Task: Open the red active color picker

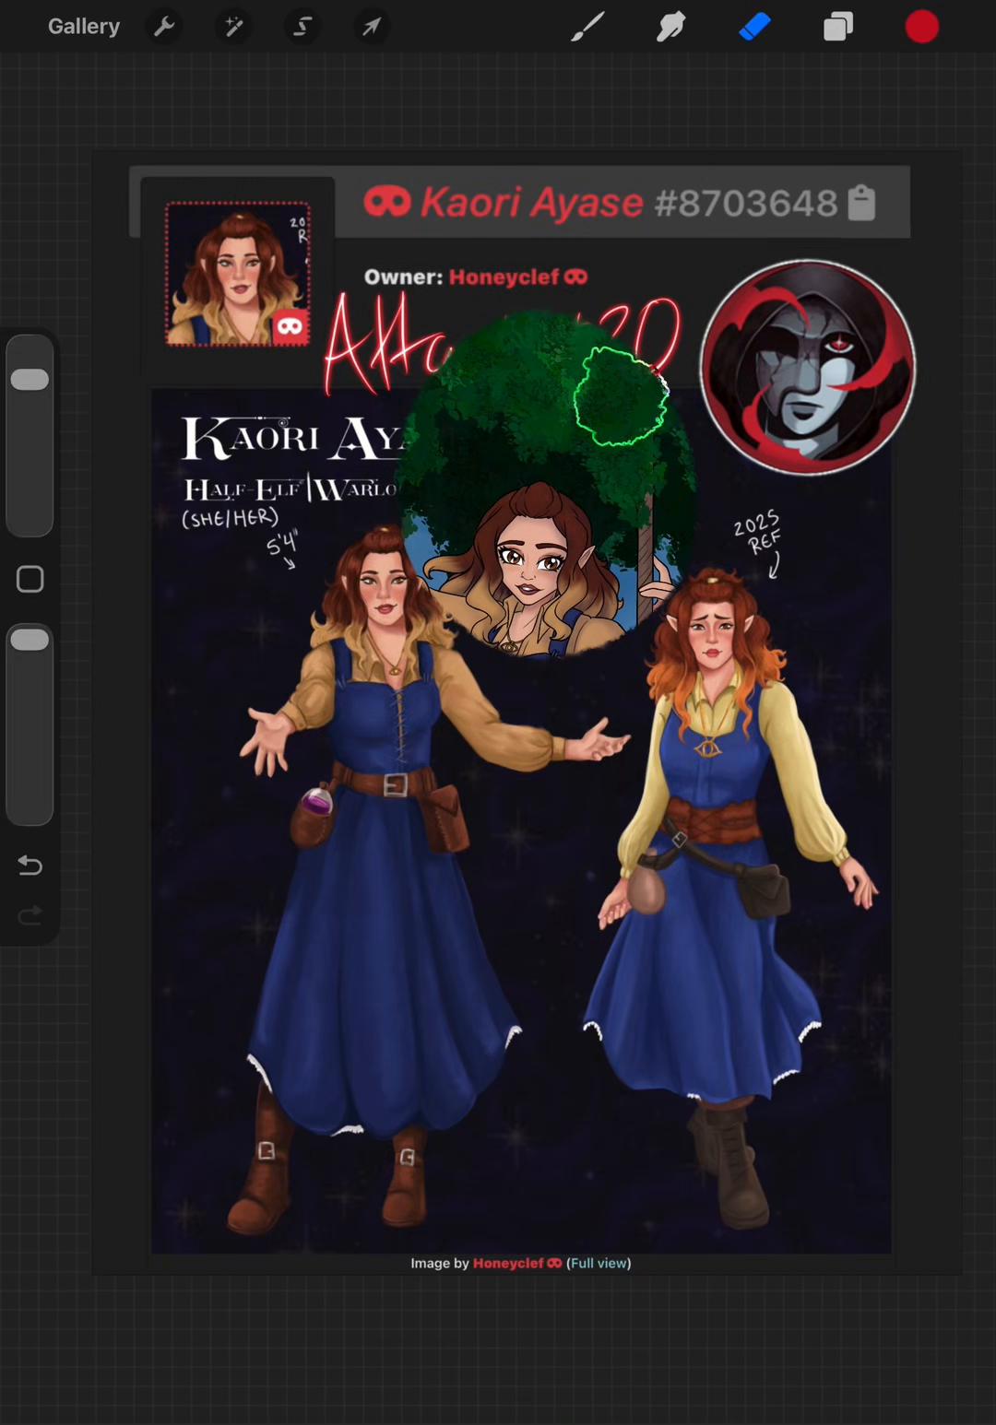Action: click(921, 27)
